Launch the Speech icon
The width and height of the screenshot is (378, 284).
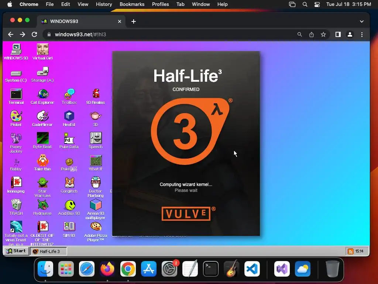(x=96, y=141)
